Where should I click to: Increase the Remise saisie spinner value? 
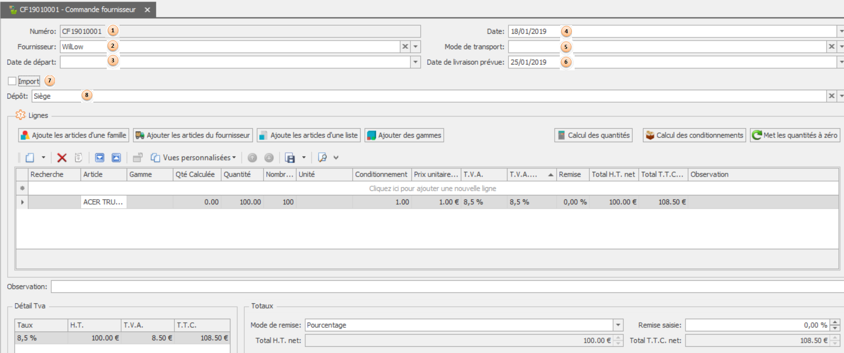835,322
